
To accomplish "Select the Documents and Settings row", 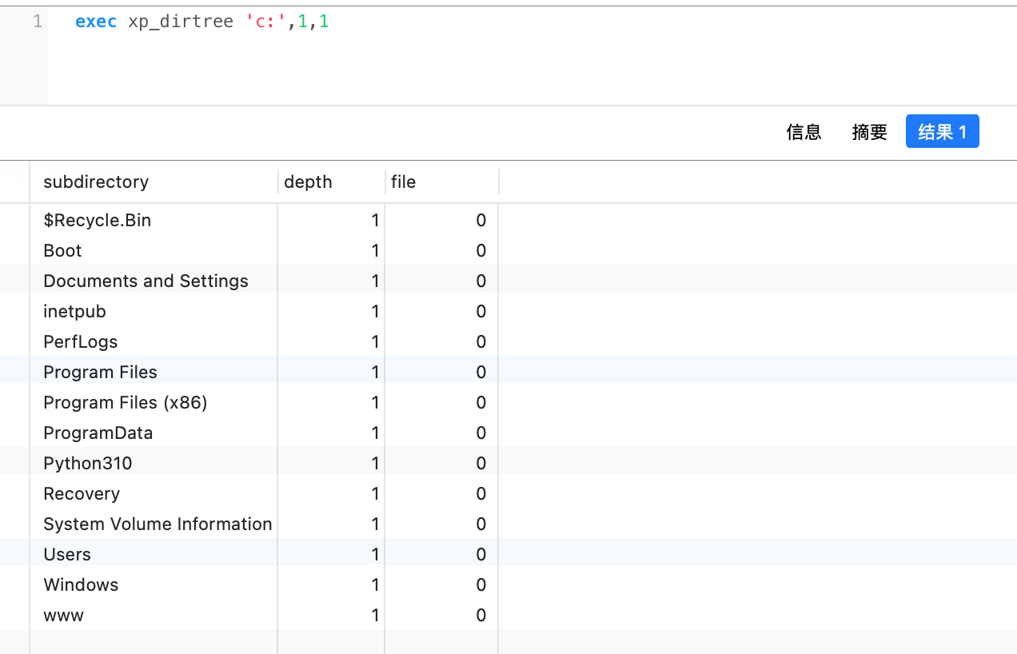I will tap(146, 281).
